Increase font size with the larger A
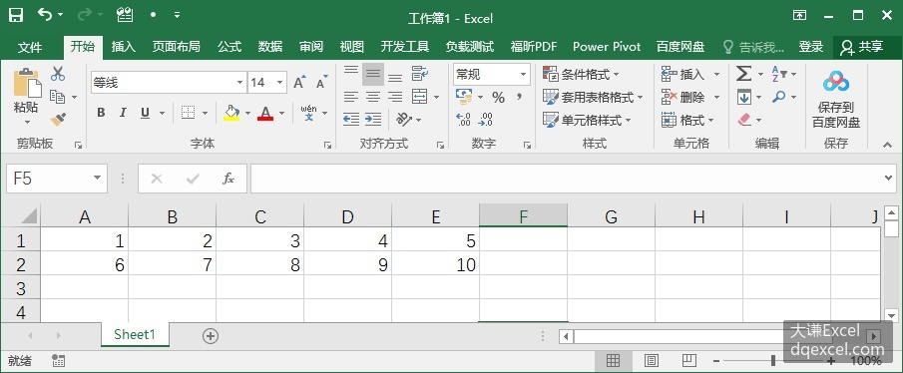Screen dimensions: 903x373 (x=299, y=83)
